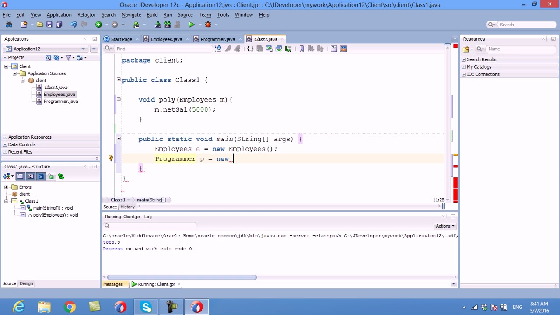560x315 pixels.
Task: Click the Internet Explorer taskbar icon
Action: (19, 307)
